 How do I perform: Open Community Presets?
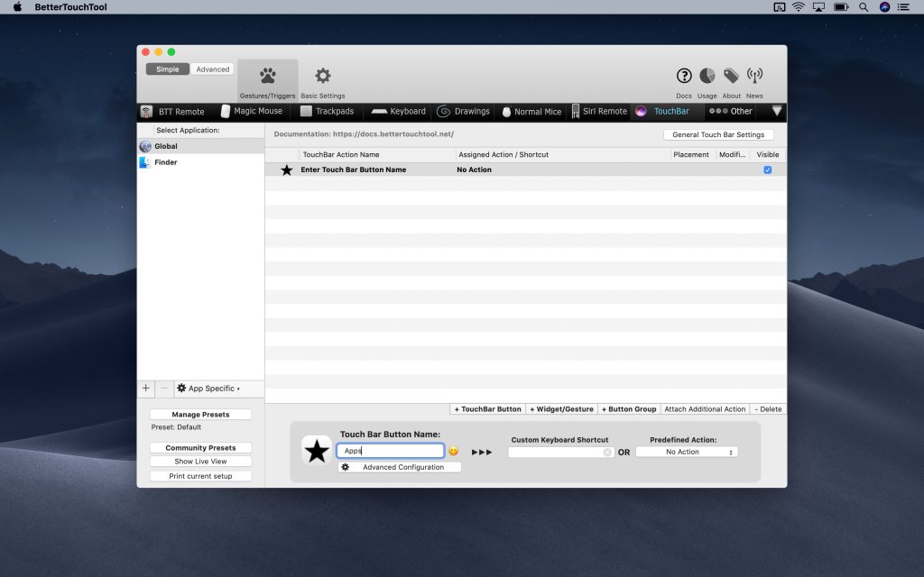[x=200, y=447]
